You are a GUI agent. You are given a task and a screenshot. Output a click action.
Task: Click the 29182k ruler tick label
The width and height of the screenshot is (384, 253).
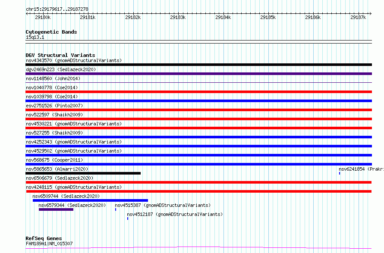click(133, 17)
